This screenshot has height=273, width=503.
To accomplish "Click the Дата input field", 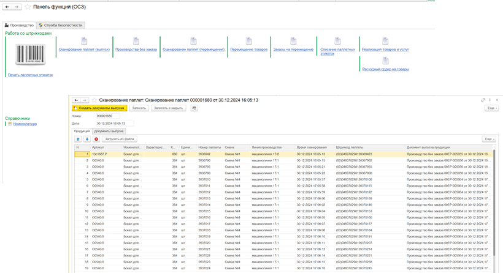I will [x=114, y=123].
